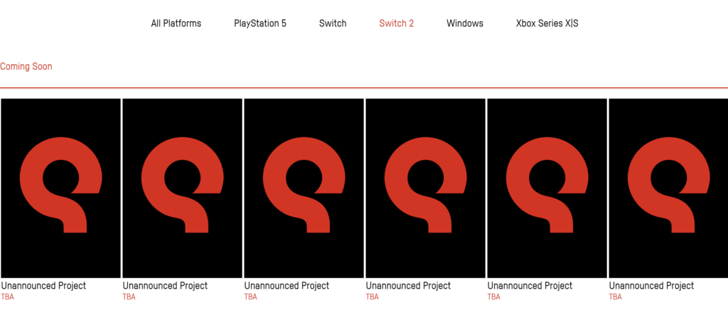Screen dimensions: 728x310
Task: Open the fifth Unannounced Project cover image
Action: [x=547, y=188]
